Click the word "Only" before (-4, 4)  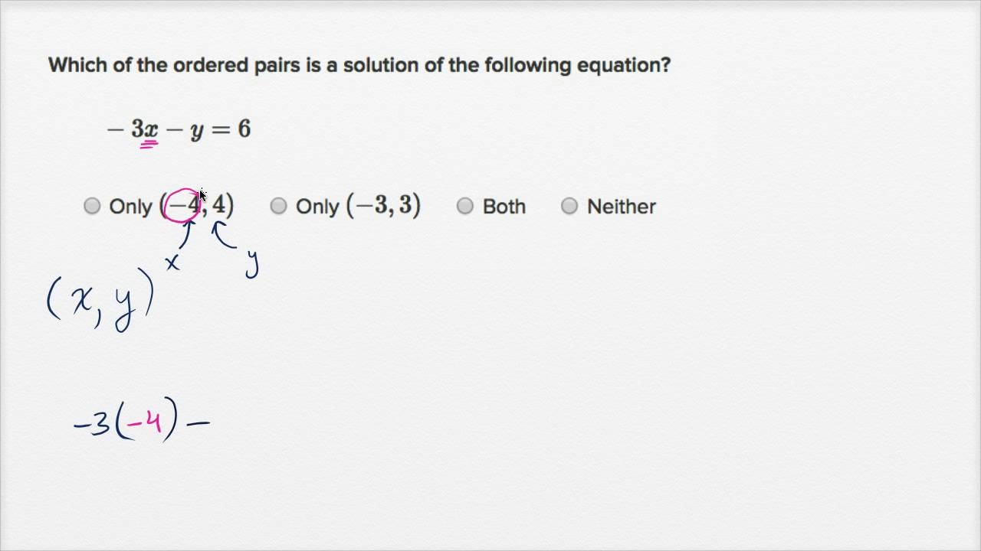[x=130, y=207]
